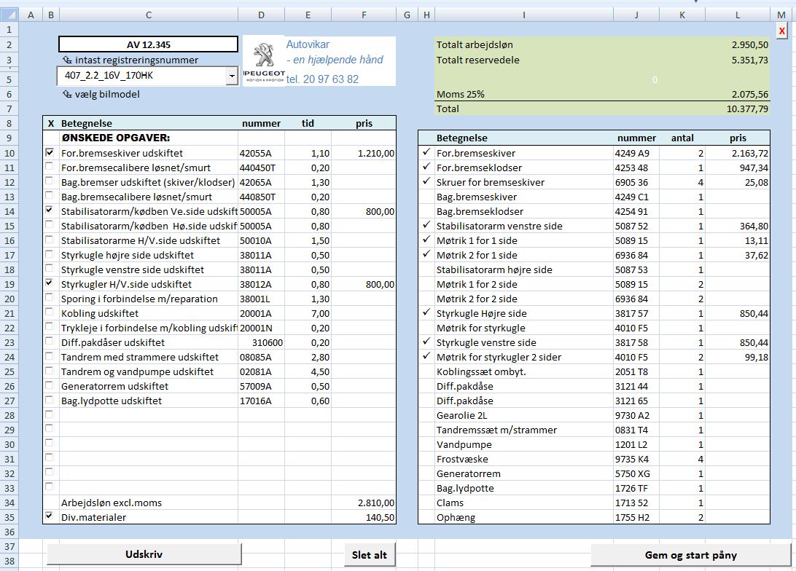Click the For.bremseklodser price 947,34
Screen dimensions: 796x571
coord(754,168)
